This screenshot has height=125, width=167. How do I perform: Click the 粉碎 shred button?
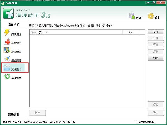[x=37, y=113]
